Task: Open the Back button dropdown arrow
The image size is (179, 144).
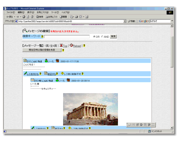Action: pos(15,17)
